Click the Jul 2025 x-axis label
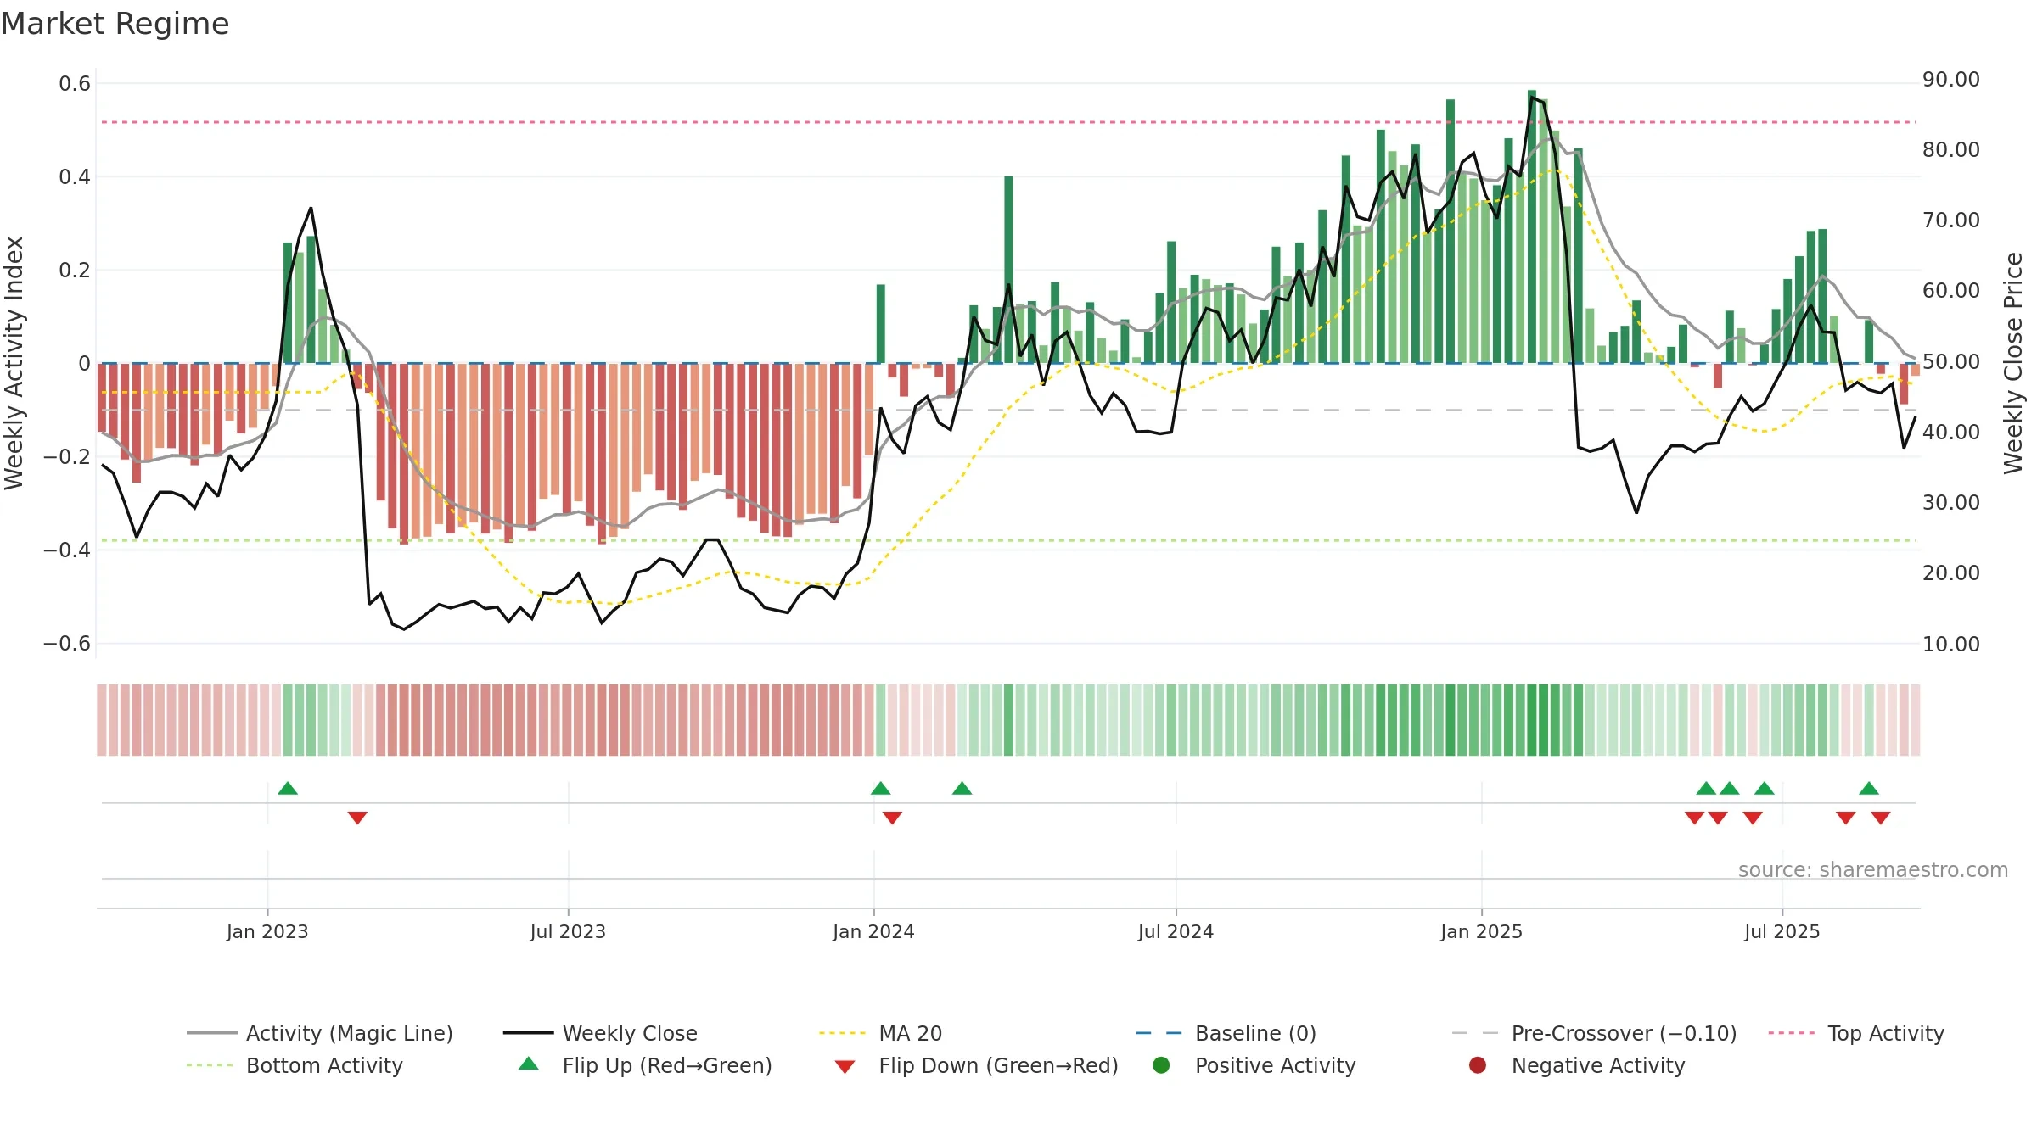Screen dimensions: 2037x1145 [x=1782, y=931]
